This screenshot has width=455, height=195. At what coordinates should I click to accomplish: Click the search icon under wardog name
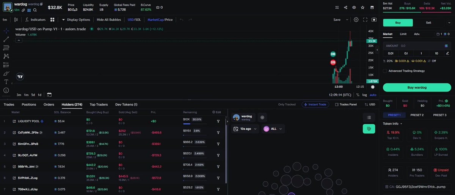tap(35, 10)
